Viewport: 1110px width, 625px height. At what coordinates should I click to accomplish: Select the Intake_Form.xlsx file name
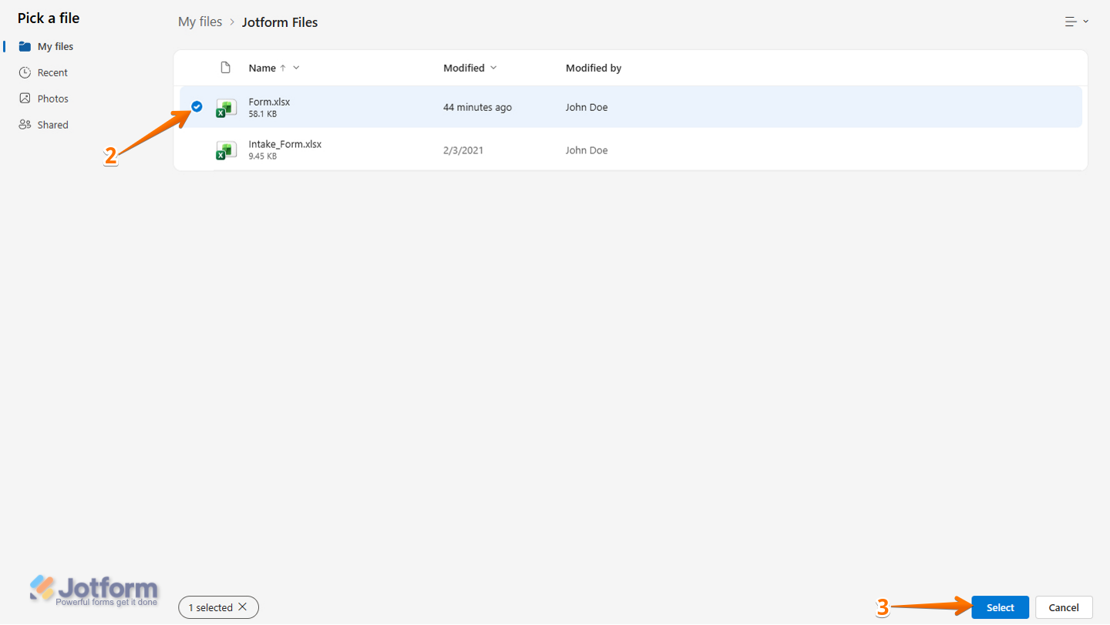pos(284,144)
